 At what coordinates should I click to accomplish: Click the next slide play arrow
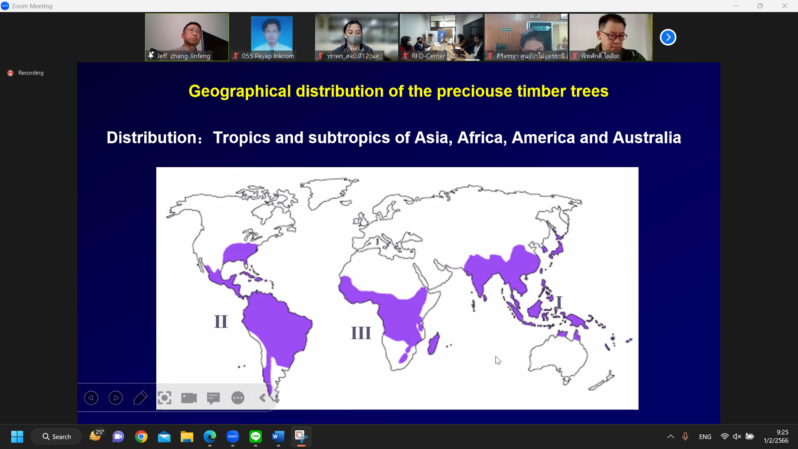click(x=116, y=398)
